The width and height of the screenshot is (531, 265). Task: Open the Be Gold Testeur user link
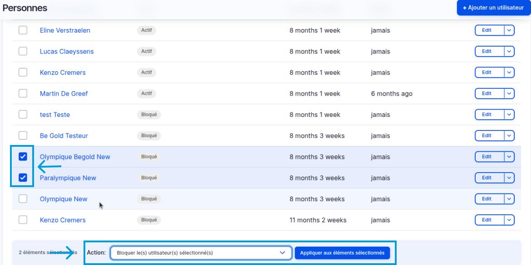pos(64,136)
